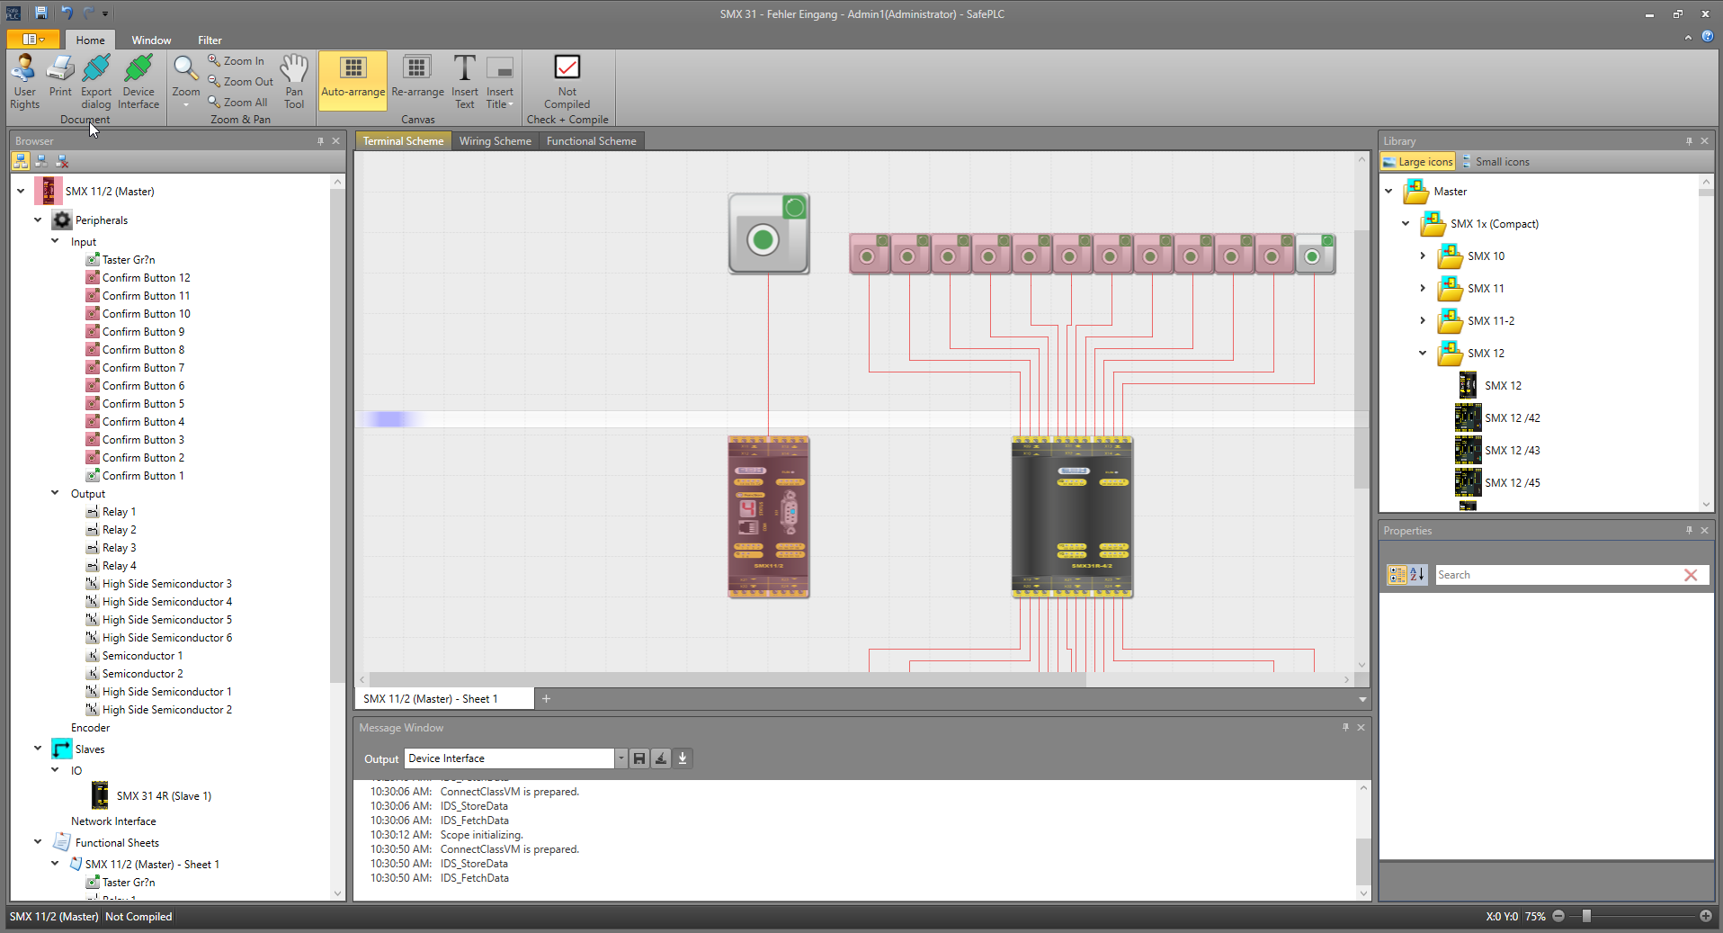Click the Not Compiled check button
This screenshot has height=933, width=1723.
567,81
